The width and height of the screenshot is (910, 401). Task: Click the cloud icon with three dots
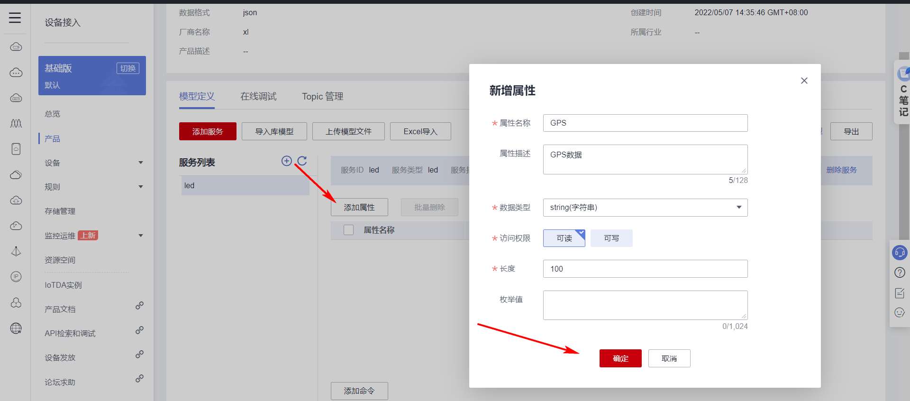click(x=16, y=73)
